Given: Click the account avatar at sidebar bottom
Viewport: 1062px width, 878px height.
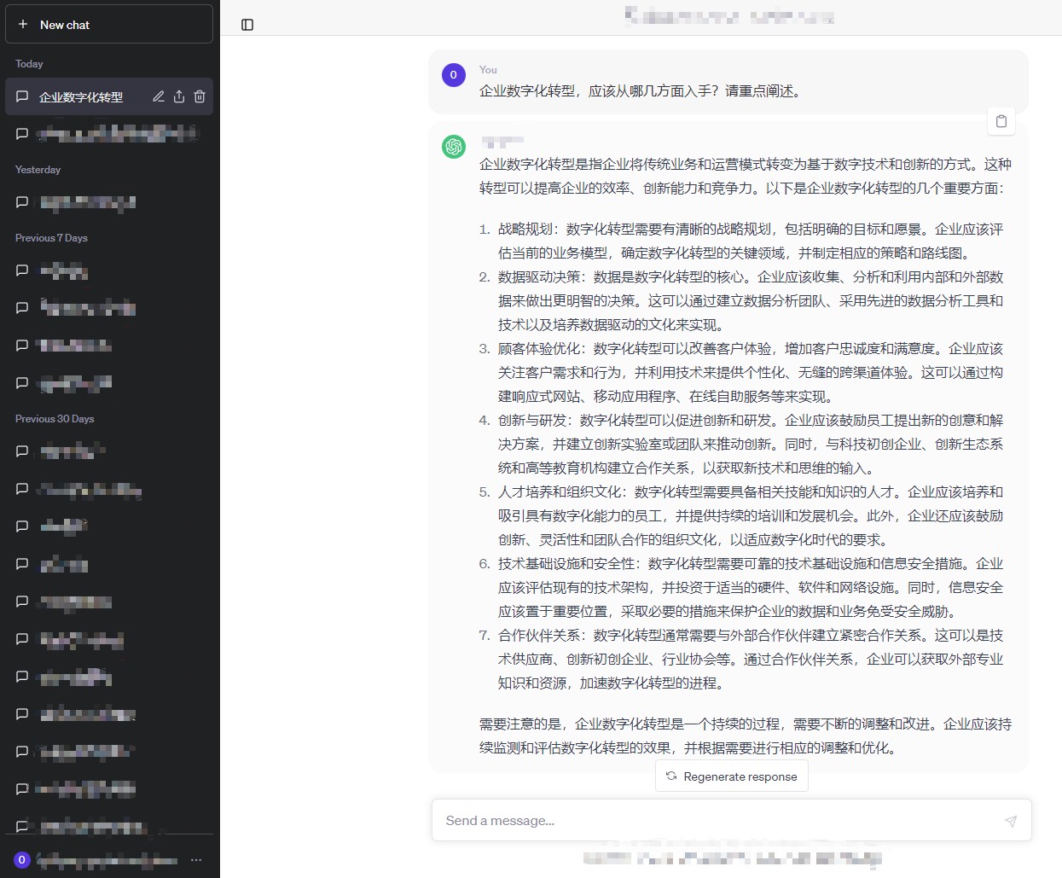Looking at the screenshot, I should coord(22,860).
